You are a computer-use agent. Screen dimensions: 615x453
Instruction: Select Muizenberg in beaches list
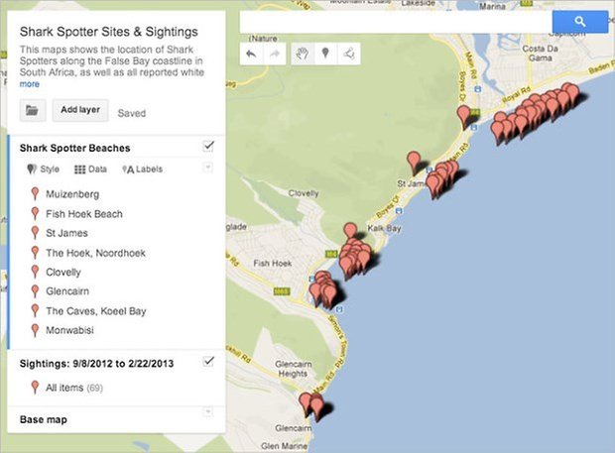(72, 194)
